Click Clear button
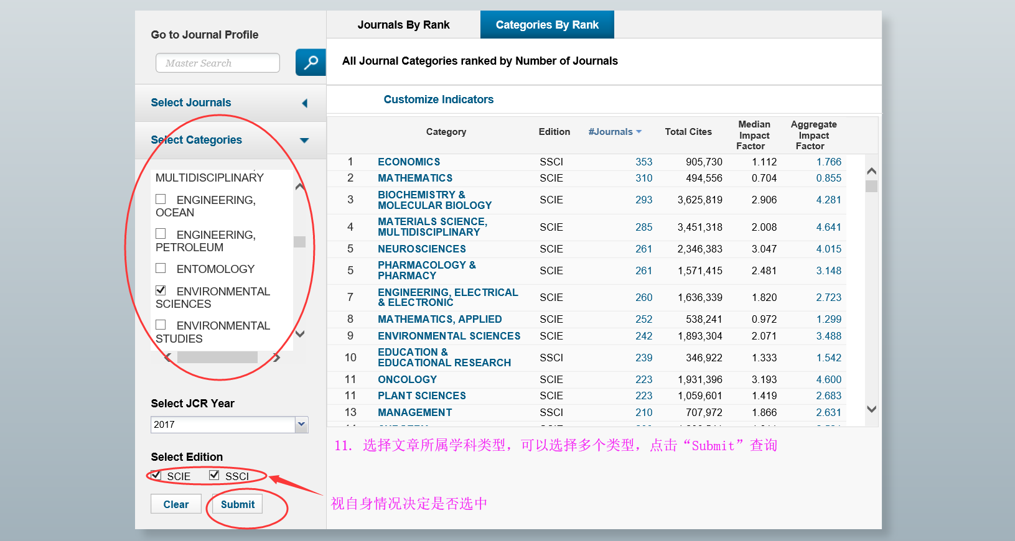The width and height of the screenshot is (1015, 541). [x=176, y=504]
